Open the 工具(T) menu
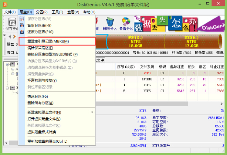 coord(57,12)
